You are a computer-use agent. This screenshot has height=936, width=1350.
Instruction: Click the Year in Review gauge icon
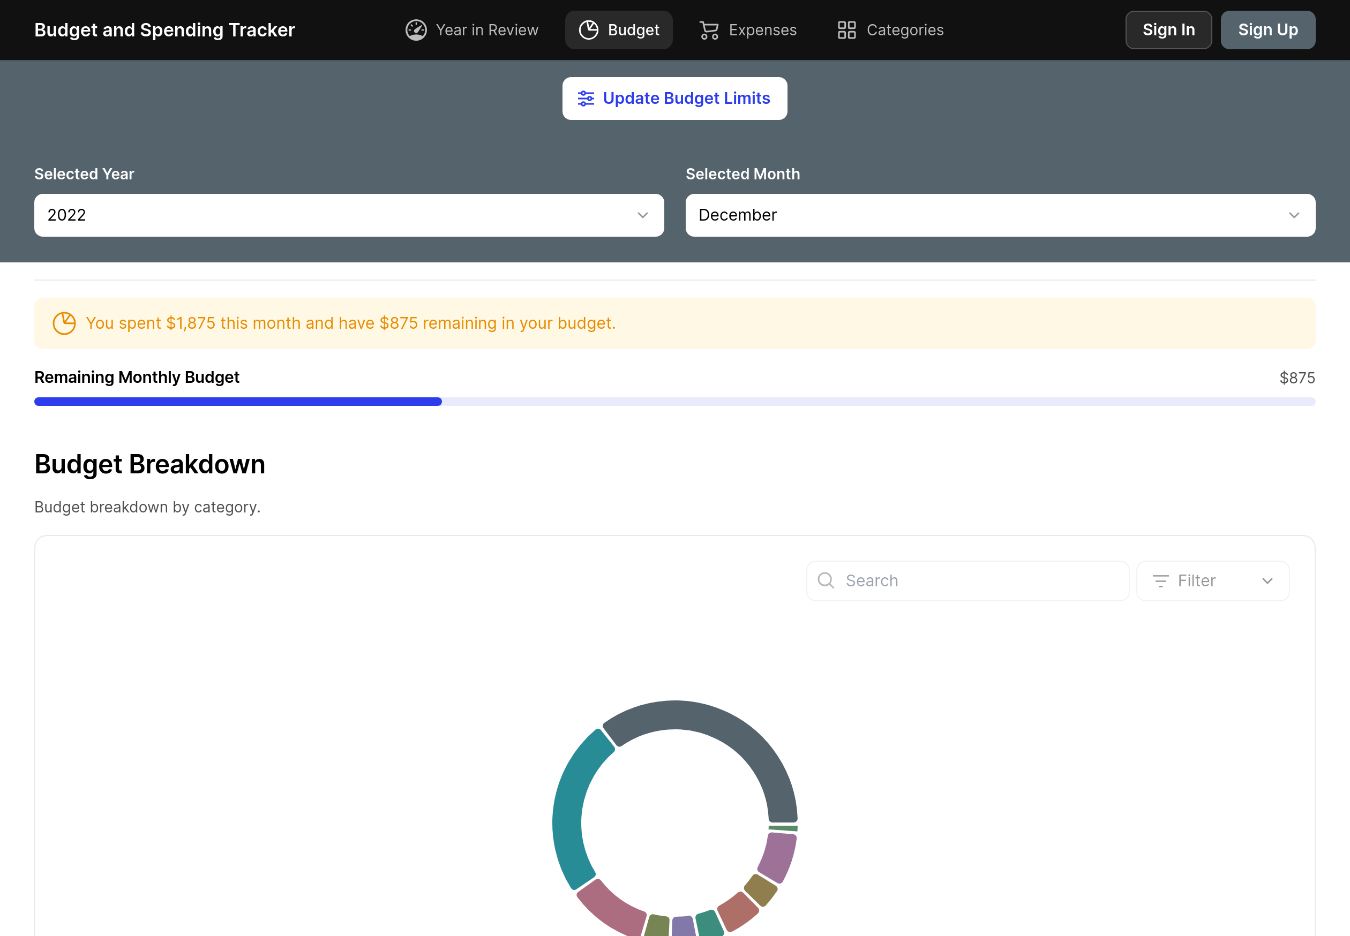pos(416,30)
